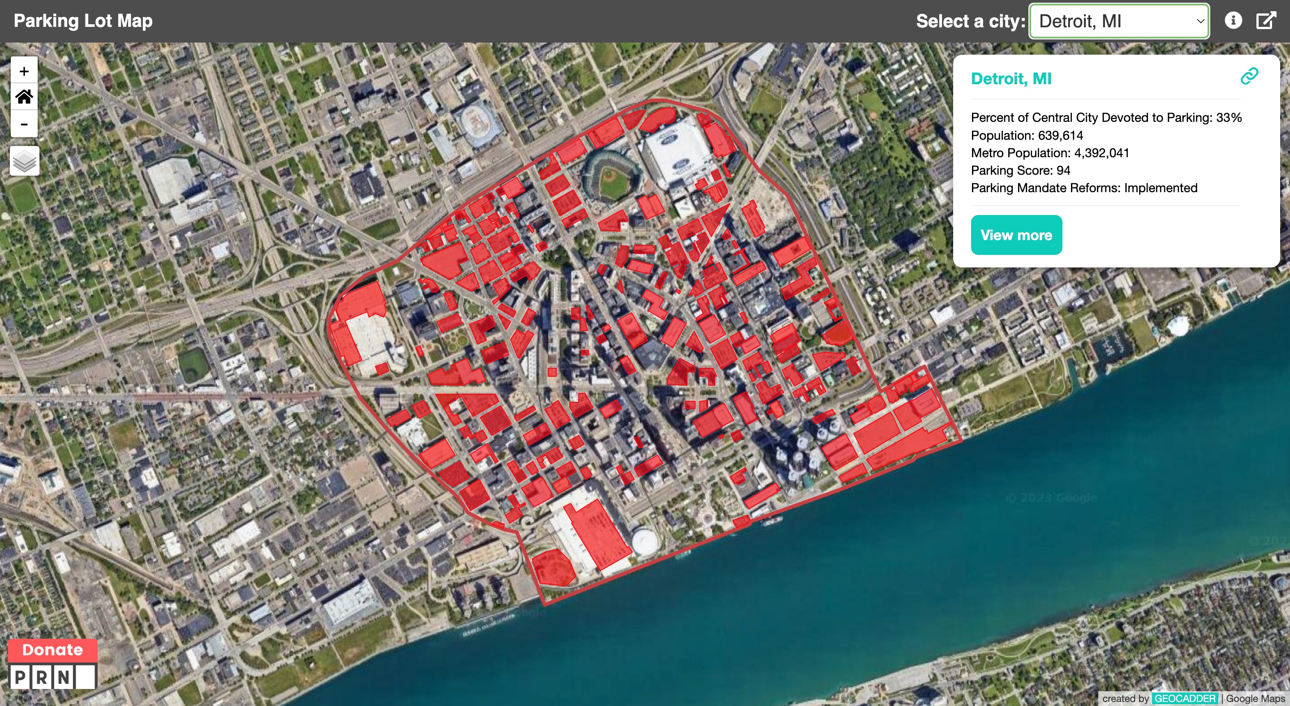
Task: Reset the map view with the home icon
Action: [24, 97]
